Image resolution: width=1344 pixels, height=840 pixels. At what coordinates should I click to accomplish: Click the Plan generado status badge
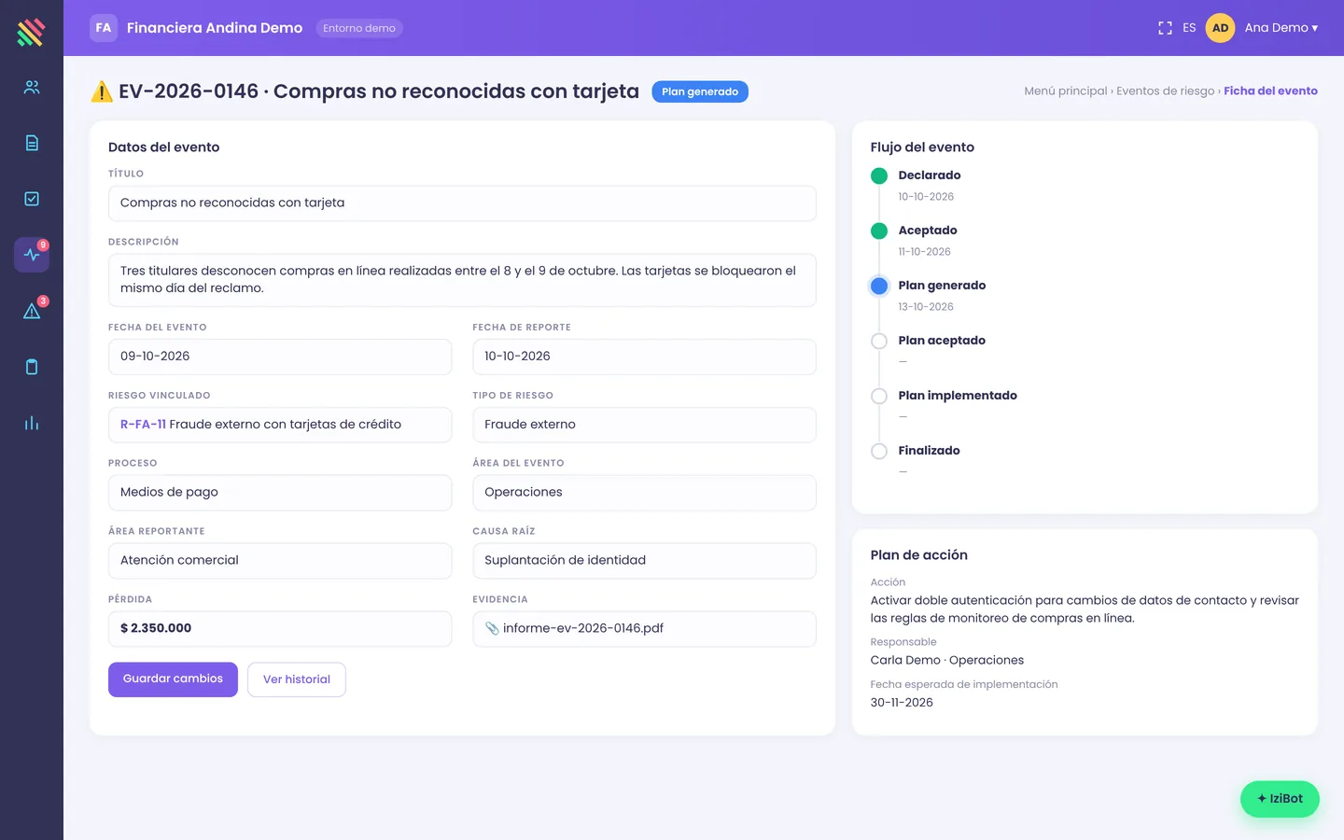700,91
